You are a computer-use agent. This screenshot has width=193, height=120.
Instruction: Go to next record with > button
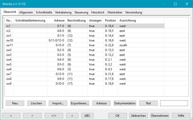click(32, 115)
